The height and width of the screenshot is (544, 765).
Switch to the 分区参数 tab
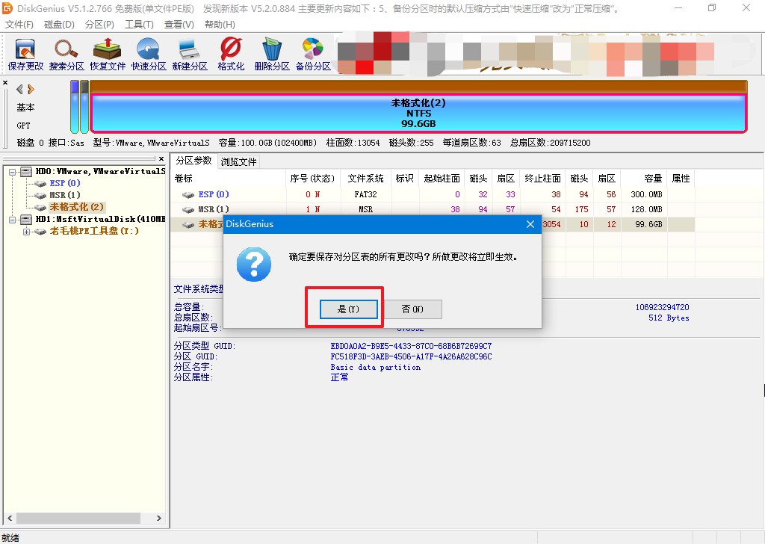pyautogui.click(x=193, y=161)
